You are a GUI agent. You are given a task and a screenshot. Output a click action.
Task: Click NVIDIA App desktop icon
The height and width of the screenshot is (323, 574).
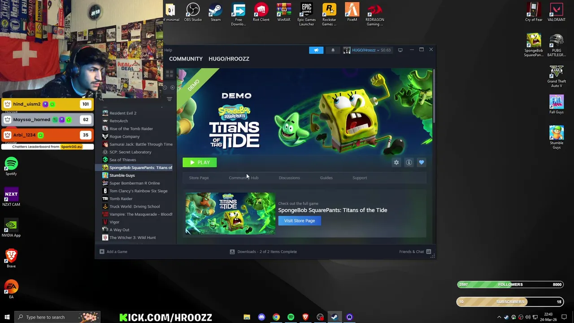11,228
